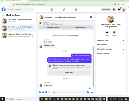Expand Customize chat section

(111, 40)
